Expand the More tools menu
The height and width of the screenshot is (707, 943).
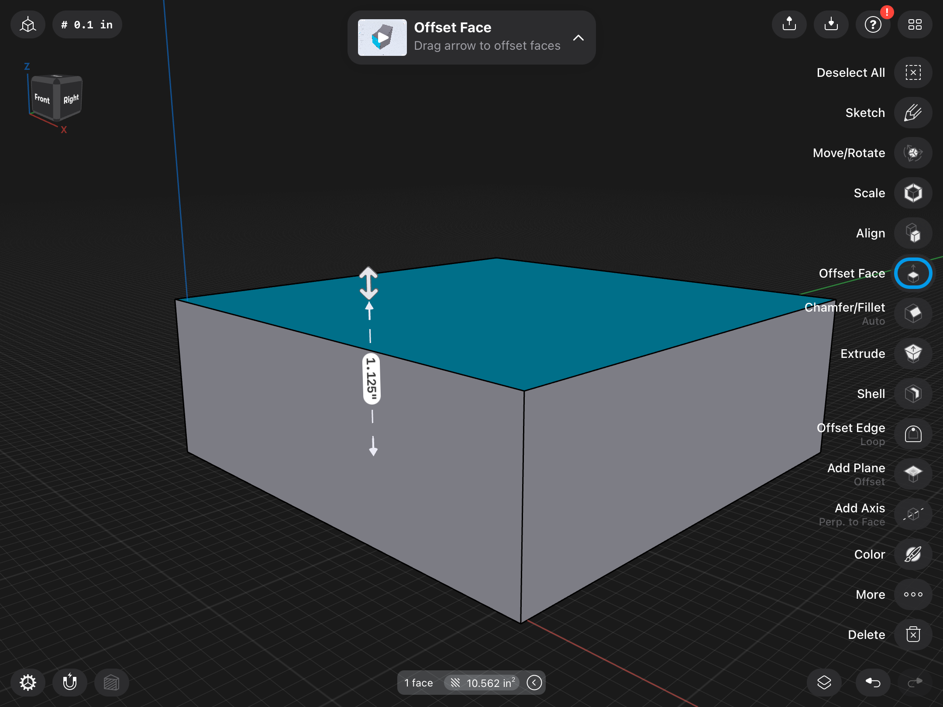(913, 594)
